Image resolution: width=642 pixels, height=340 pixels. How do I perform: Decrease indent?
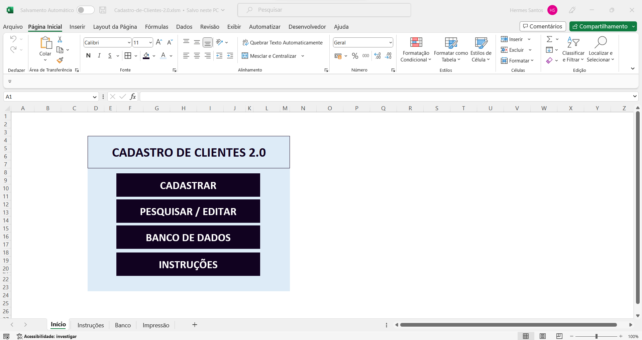pyautogui.click(x=219, y=56)
